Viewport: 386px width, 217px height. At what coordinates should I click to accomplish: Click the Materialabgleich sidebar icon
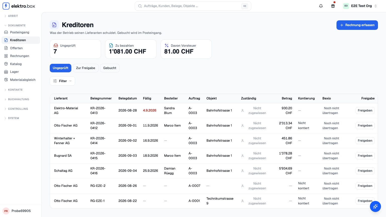coord(6,80)
